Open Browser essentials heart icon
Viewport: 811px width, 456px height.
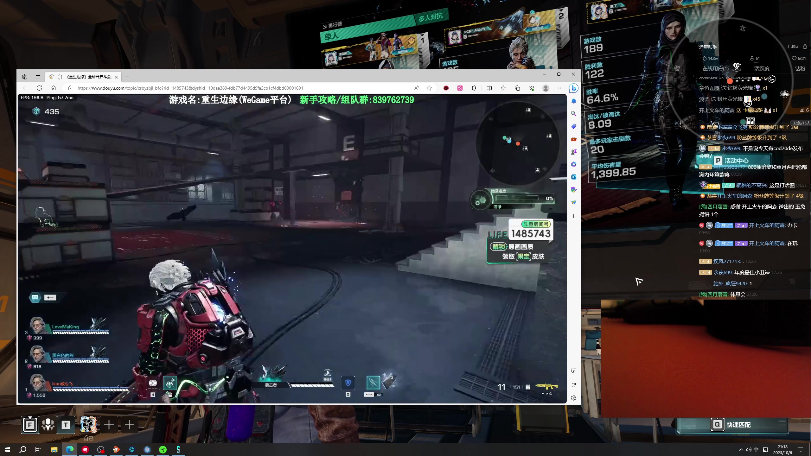pyautogui.click(x=531, y=88)
